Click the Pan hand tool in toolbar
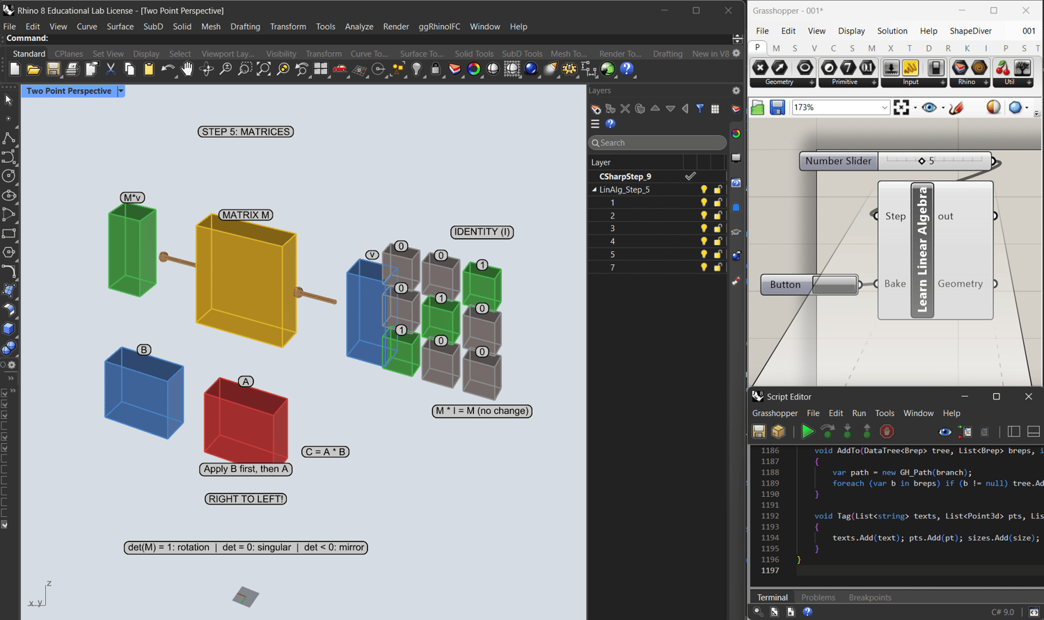This screenshot has height=620, width=1044. pos(187,69)
